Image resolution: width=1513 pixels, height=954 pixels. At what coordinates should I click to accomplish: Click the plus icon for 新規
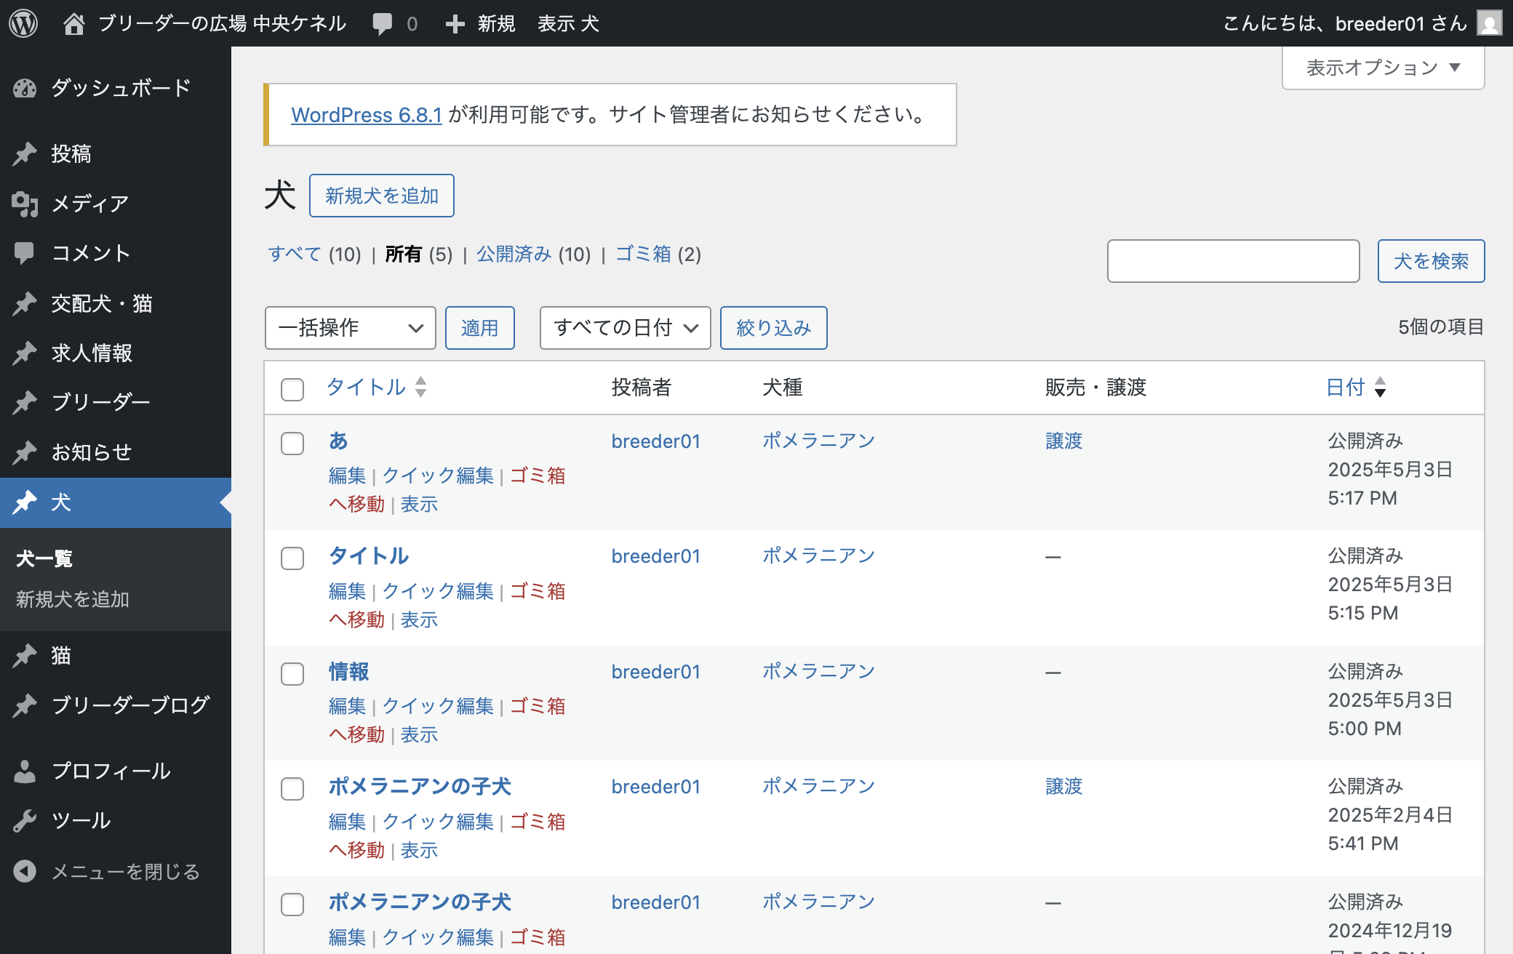point(455,24)
